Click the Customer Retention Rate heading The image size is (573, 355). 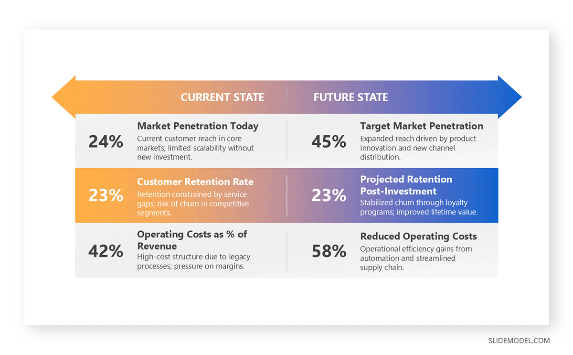coord(195,182)
